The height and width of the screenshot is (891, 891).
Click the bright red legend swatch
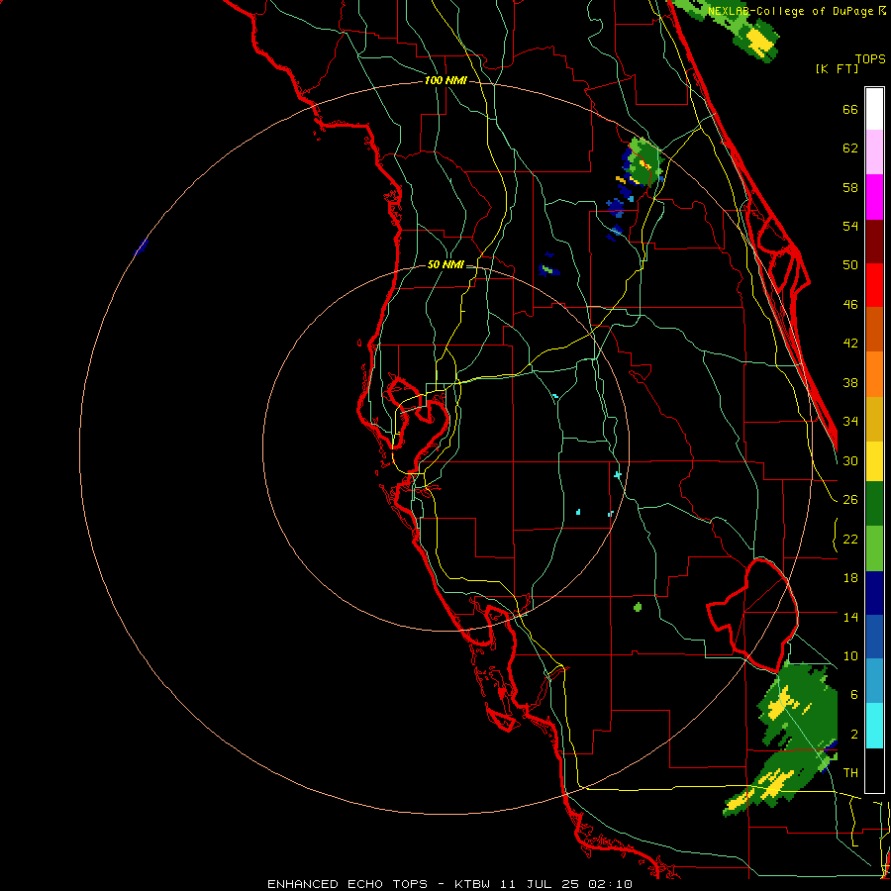pos(874,285)
